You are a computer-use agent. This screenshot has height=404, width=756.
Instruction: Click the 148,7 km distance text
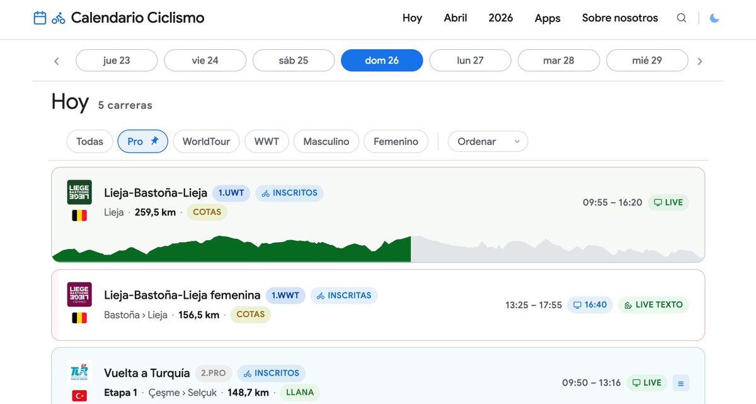pyautogui.click(x=248, y=393)
